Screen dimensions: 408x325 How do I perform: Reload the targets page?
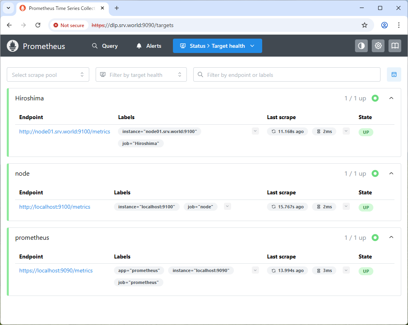pyautogui.click(x=38, y=25)
